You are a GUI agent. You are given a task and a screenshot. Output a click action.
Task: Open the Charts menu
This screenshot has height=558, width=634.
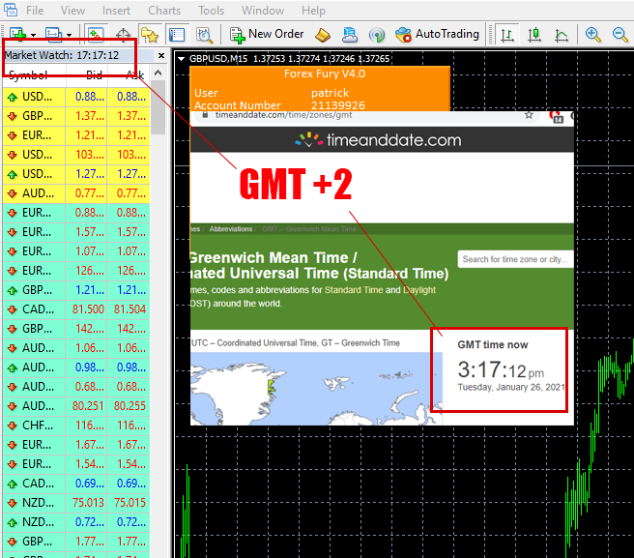coord(164,10)
